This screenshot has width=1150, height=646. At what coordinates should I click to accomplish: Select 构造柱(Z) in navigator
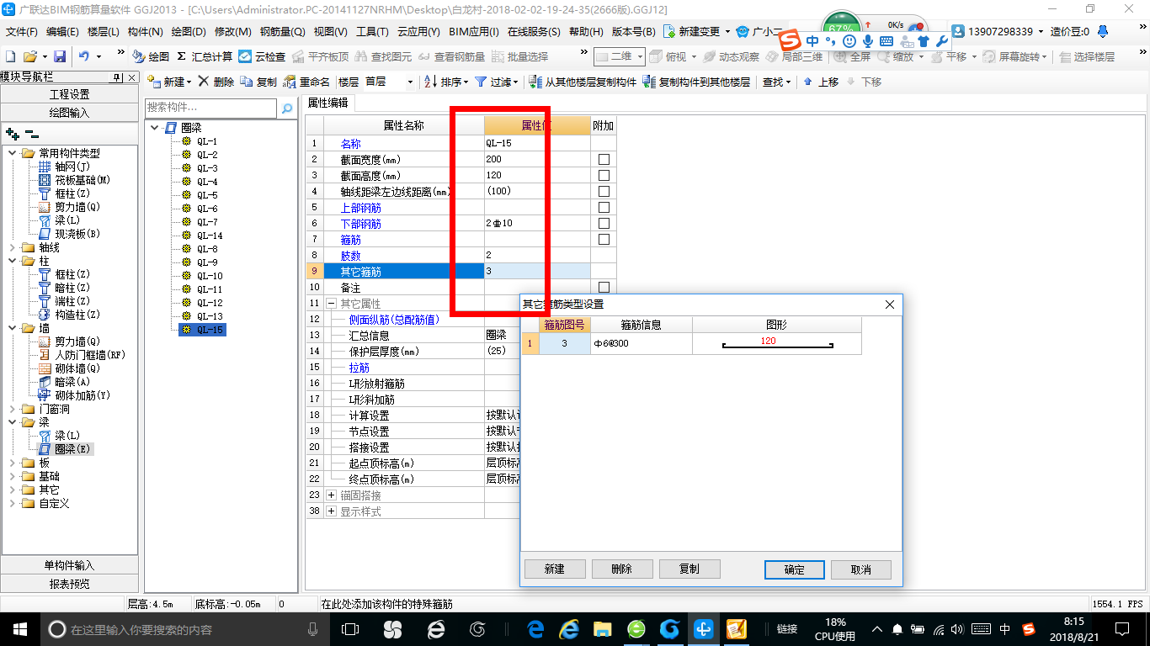77,315
